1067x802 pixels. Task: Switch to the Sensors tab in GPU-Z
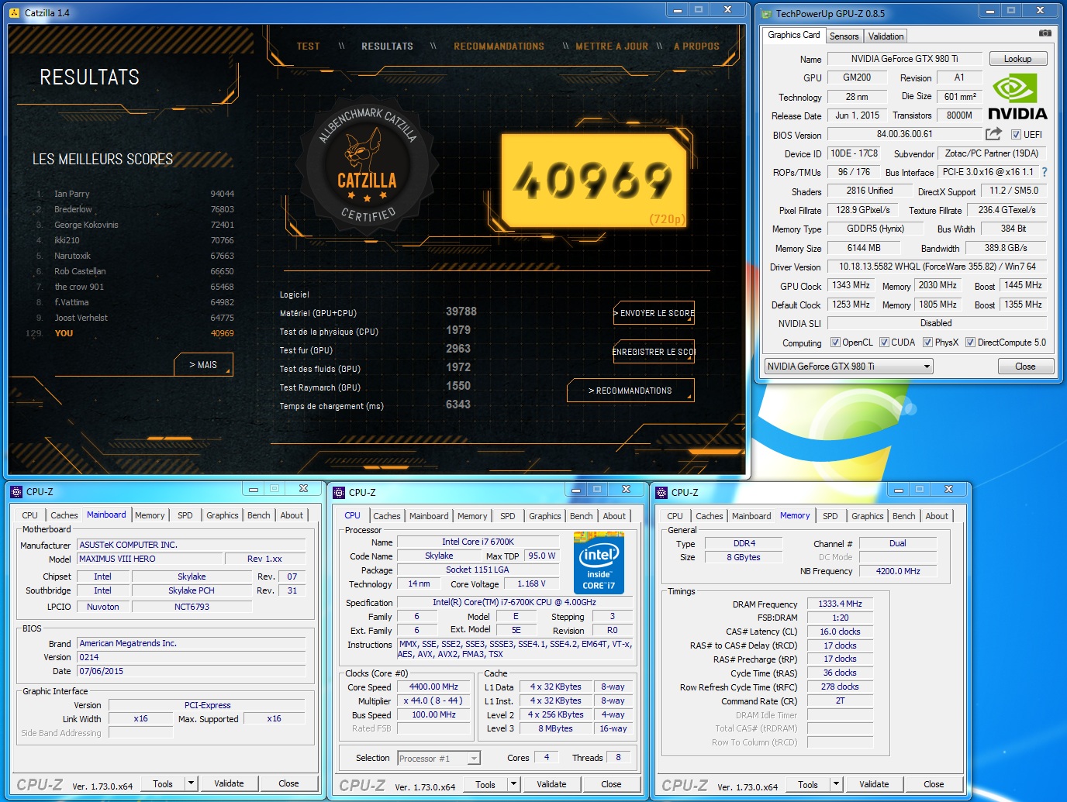pyautogui.click(x=844, y=36)
